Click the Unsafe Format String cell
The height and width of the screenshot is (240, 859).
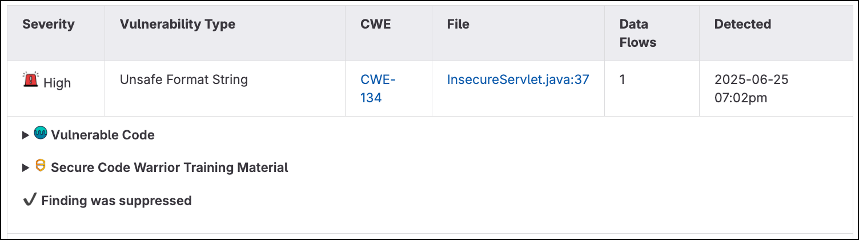pyautogui.click(x=184, y=80)
